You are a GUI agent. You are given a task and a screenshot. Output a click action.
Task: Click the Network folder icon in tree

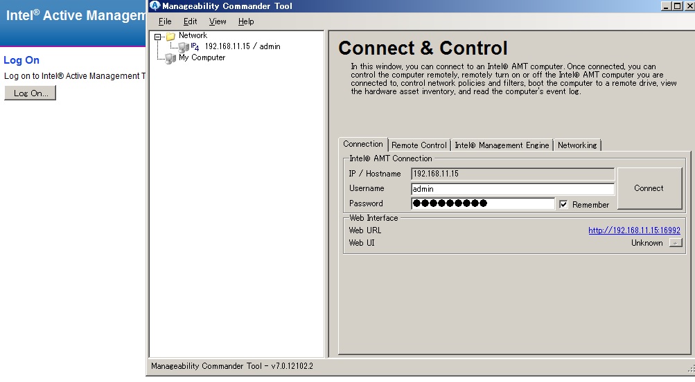170,36
